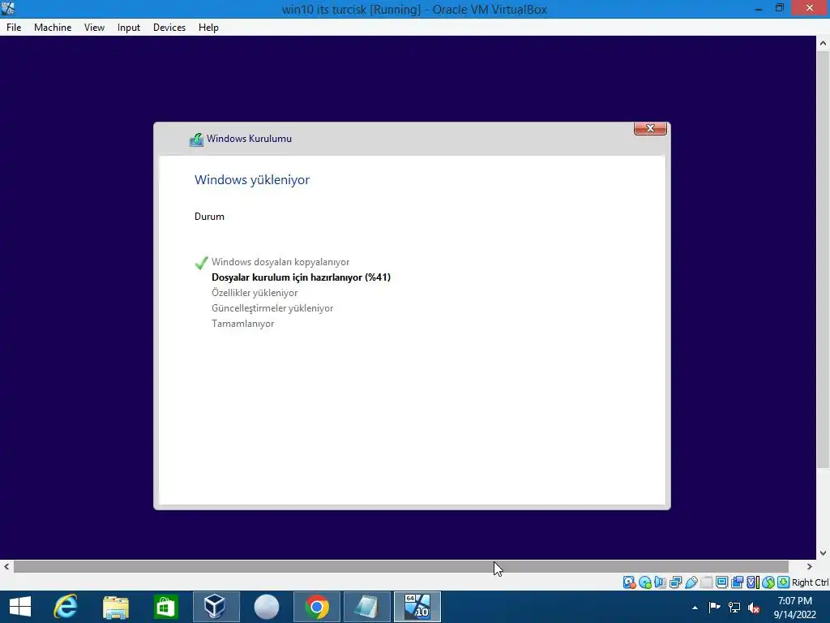Click the vertical scrollbar thumb
The height and width of the screenshot is (623, 830).
(824, 260)
